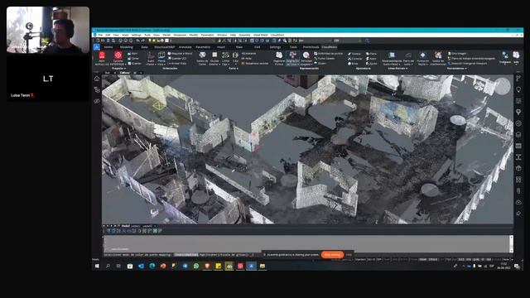The height and width of the screenshot is (298, 530).
Task: Open the Gestor de interferencias icon
Action: [x=438, y=55]
